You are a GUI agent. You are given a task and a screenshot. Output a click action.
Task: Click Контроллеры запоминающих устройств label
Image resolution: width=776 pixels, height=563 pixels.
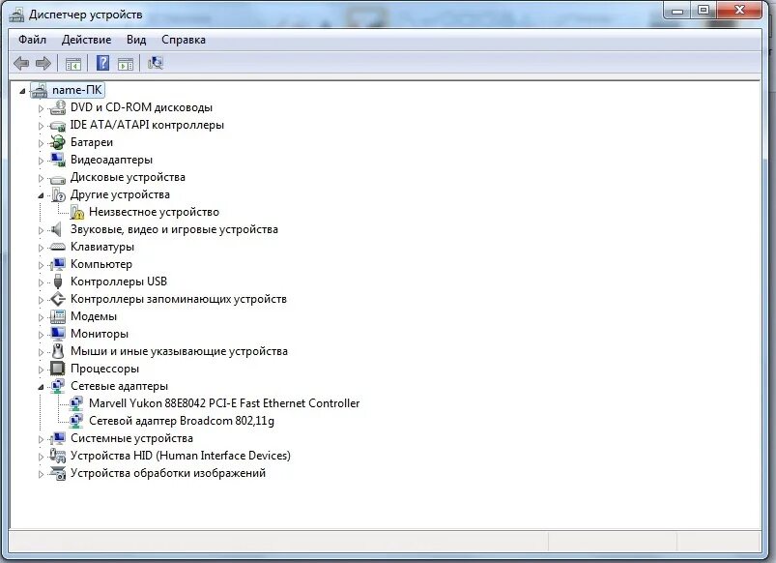[x=179, y=299]
